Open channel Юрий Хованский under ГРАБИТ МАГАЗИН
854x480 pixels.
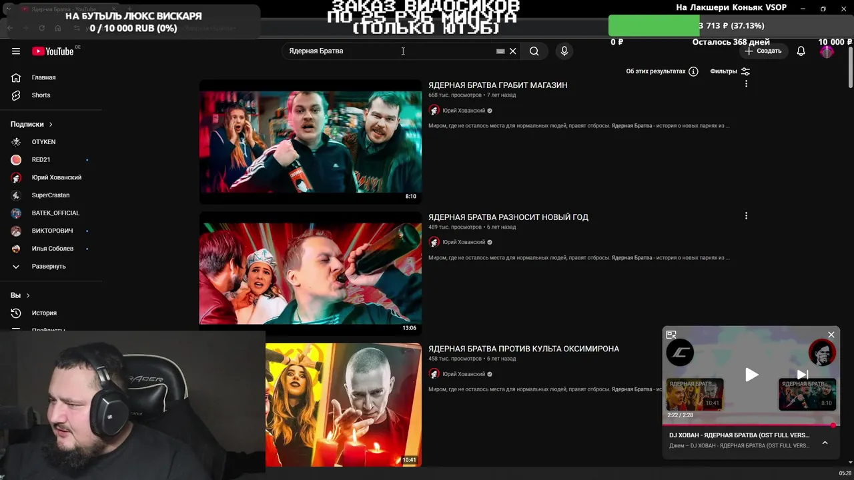pos(464,111)
